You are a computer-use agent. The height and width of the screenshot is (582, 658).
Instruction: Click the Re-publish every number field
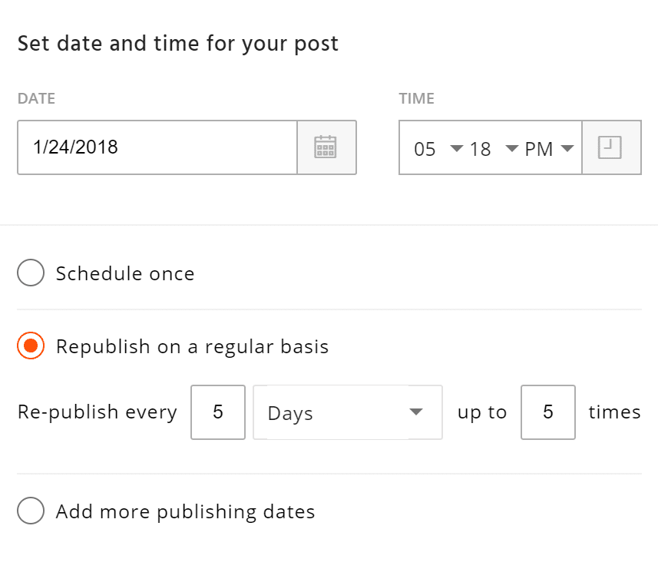click(218, 412)
